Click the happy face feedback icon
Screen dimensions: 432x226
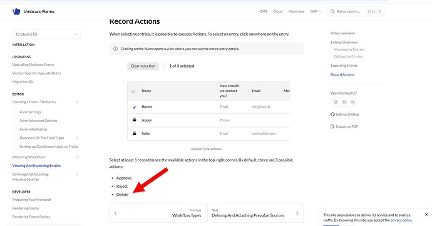tap(336, 102)
